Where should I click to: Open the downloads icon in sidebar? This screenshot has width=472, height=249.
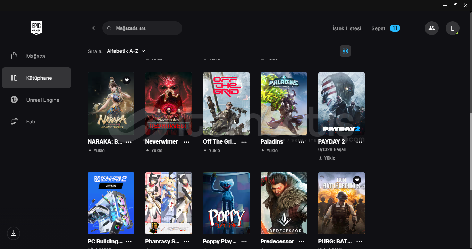14,233
